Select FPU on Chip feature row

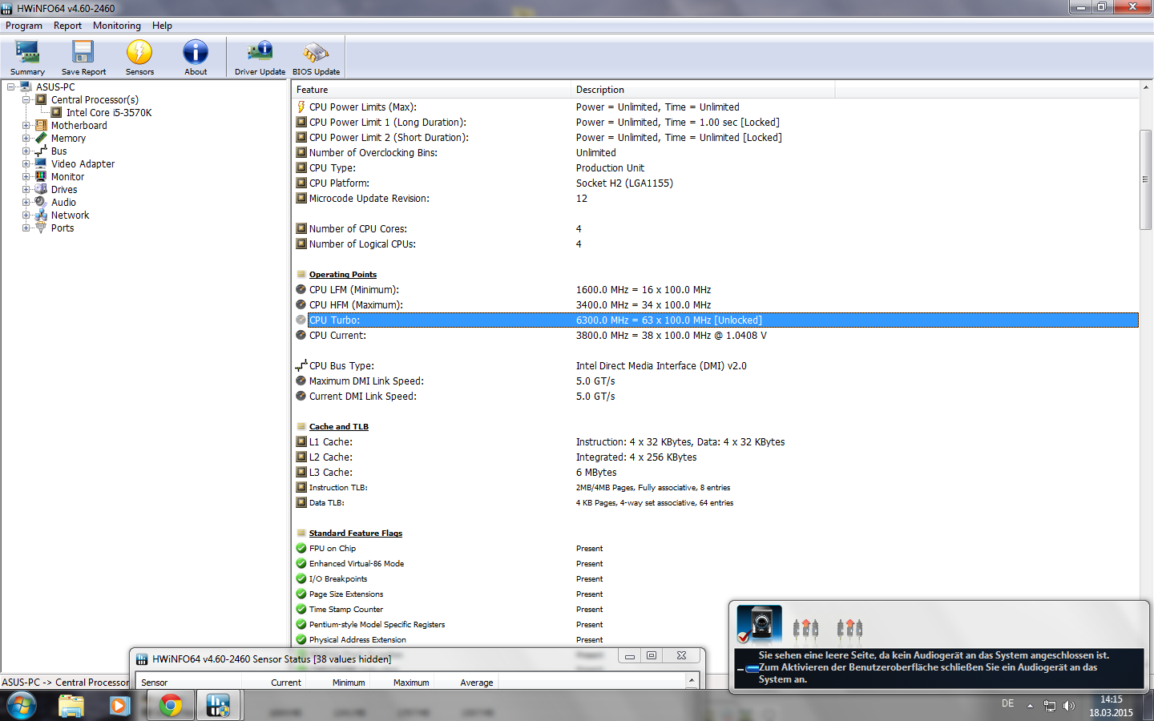[x=716, y=549]
